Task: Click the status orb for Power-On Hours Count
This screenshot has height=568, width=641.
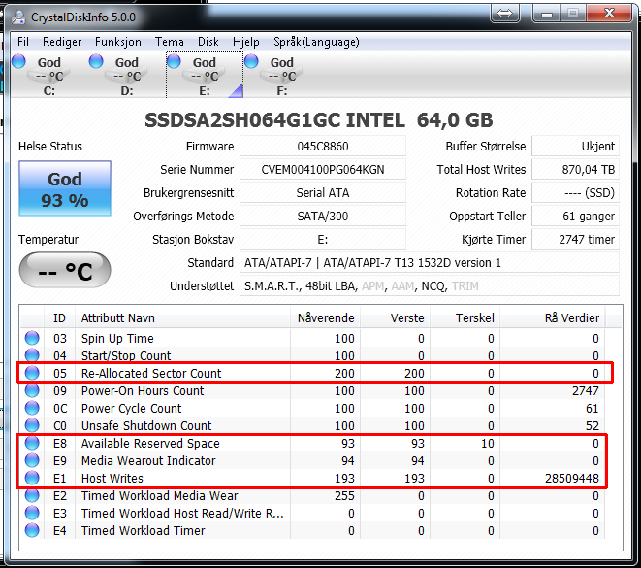Action: 32,390
